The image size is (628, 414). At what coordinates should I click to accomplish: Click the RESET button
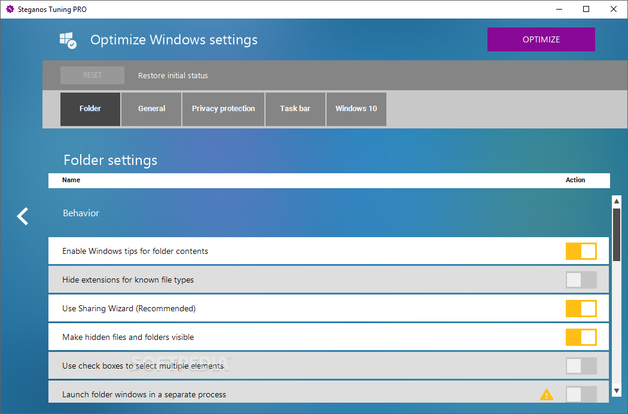point(92,75)
